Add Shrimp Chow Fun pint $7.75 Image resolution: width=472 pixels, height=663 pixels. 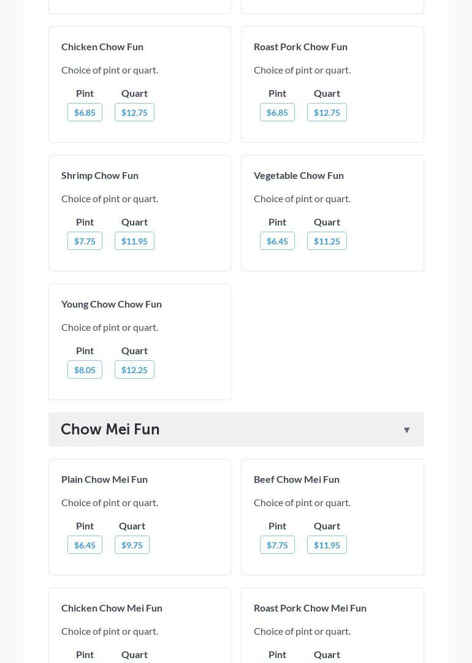point(85,241)
